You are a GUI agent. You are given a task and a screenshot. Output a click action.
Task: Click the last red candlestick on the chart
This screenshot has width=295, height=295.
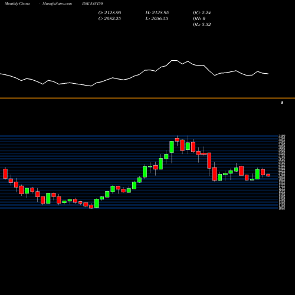(268, 175)
